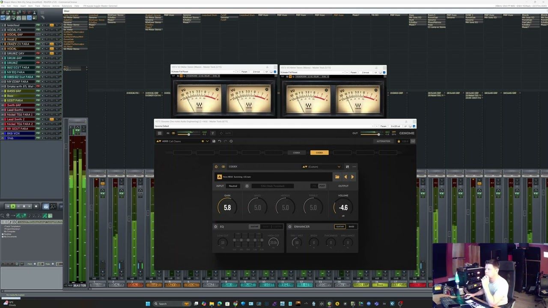Click the CODEX VOLUME knob showing -4.6
548x308 pixels.
pyautogui.click(x=343, y=207)
